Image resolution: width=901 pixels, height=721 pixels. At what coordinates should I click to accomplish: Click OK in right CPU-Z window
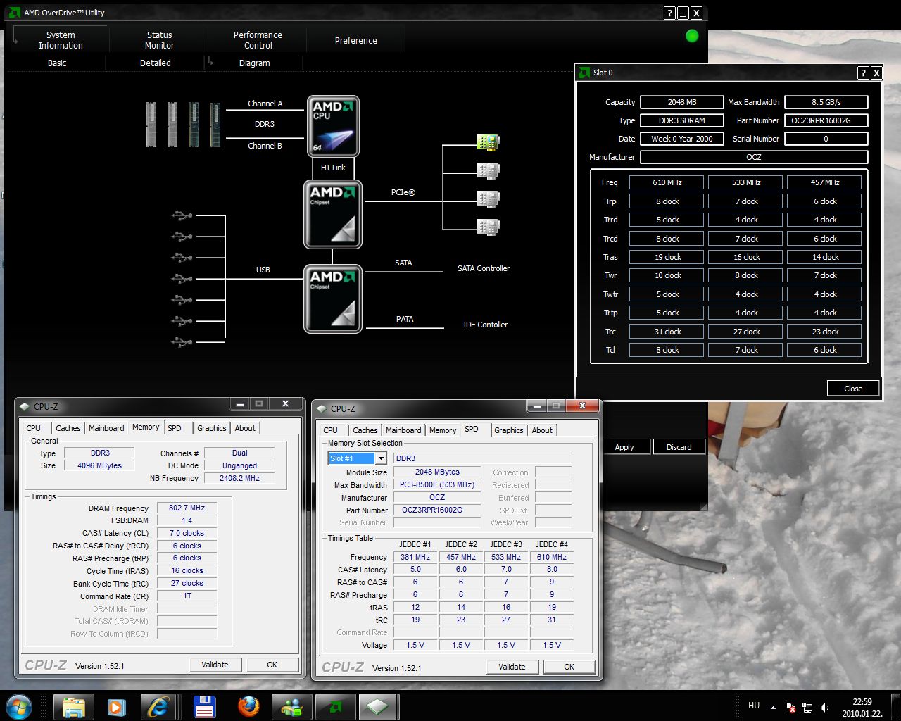tap(569, 667)
